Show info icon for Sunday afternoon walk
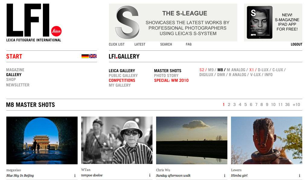This screenshot has width=308, height=180. 225,175
